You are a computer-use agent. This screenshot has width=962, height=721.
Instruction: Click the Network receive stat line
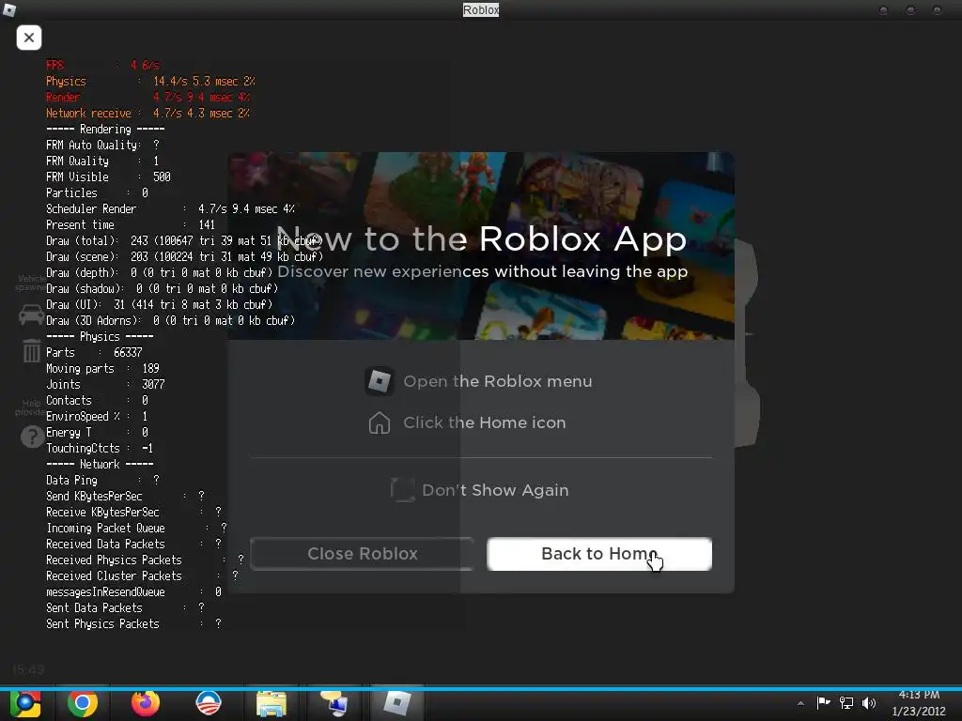click(147, 113)
